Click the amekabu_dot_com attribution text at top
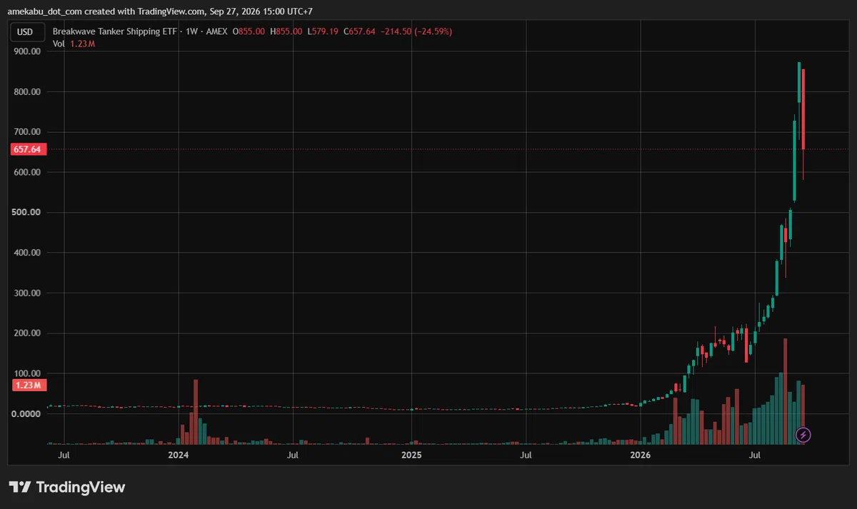This screenshot has width=857, height=509. pos(50,11)
